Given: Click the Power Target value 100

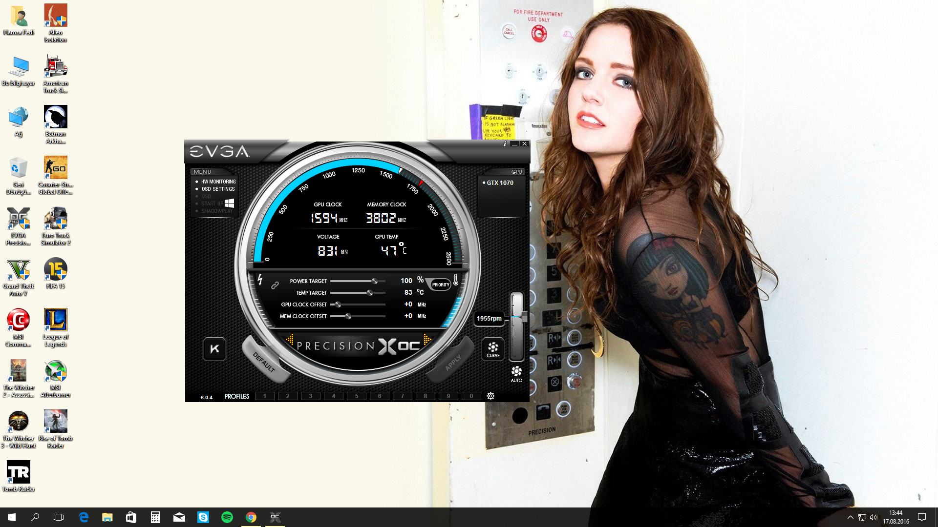Looking at the screenshot, I should point(406,281).
